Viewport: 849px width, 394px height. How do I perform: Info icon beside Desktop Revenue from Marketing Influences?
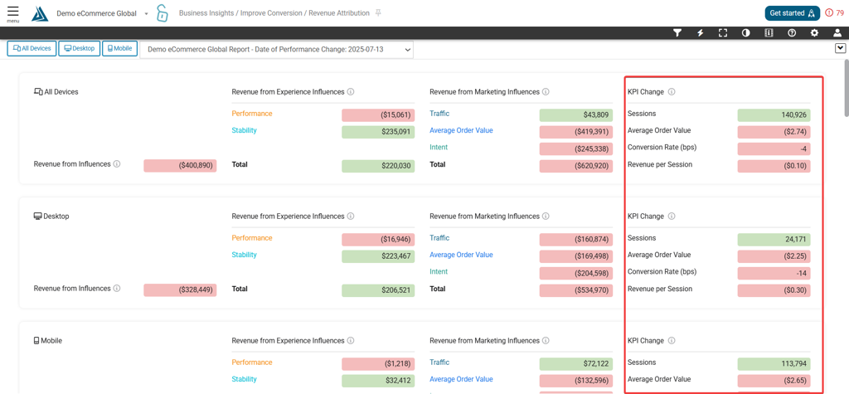pos(546,216)
